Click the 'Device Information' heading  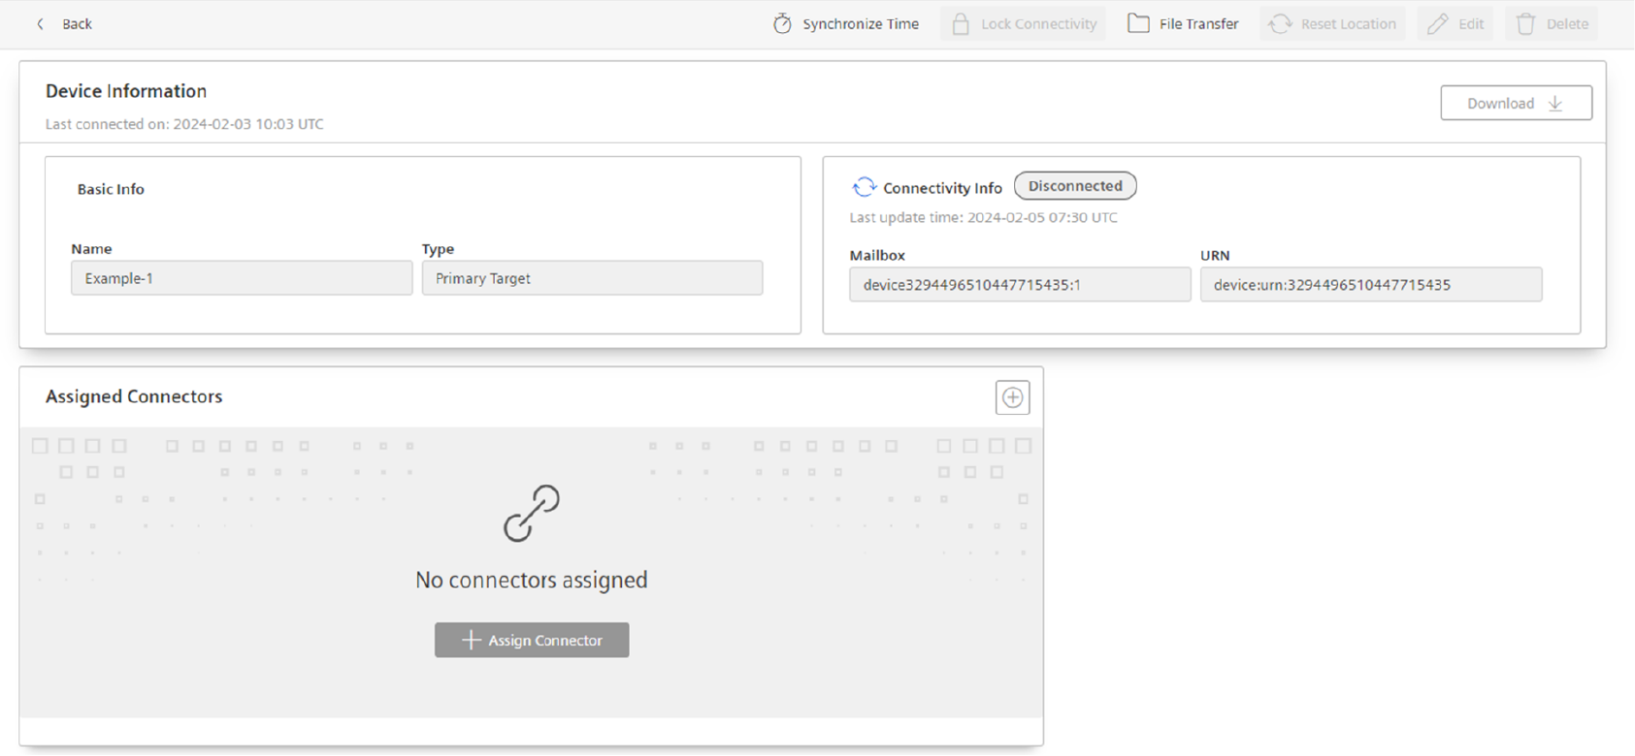126,91
